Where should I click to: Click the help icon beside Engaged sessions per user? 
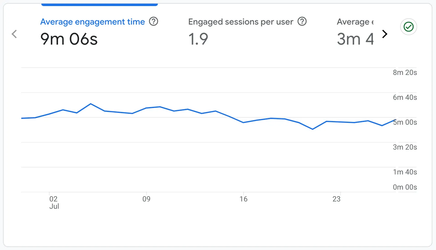point(302,22)
